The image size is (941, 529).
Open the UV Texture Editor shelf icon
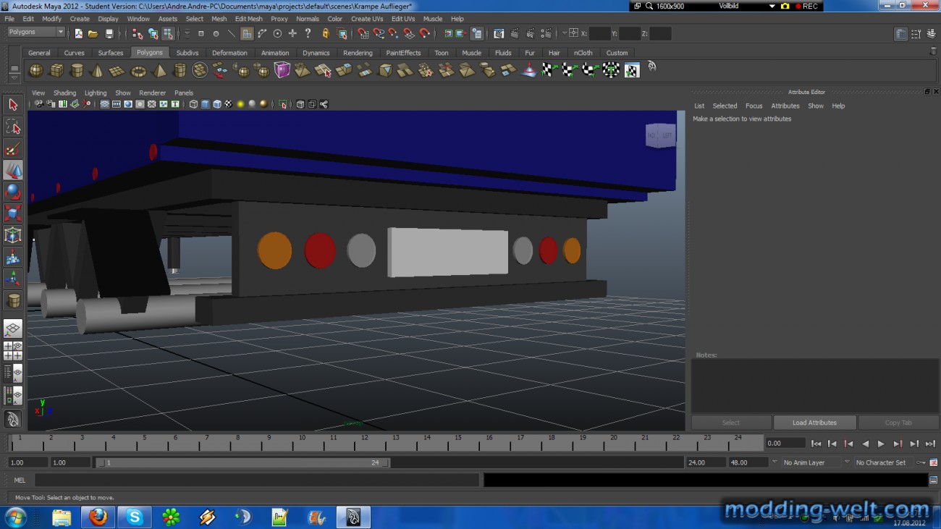point(632,70)
